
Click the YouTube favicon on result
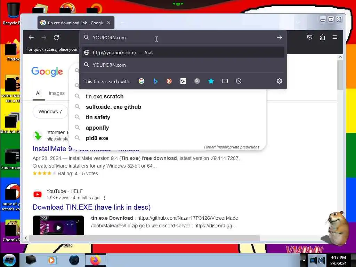coord(38,194)
